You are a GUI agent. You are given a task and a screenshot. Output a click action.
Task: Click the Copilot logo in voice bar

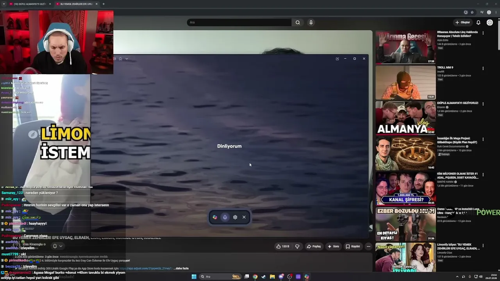tap(214, 217)
